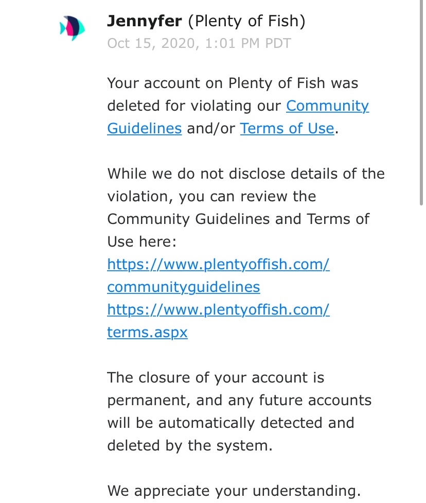This screenshot has width=426, height=503.
Task: Click the Plenty of Fish avatar icon
Action: pyautogui.click(x=72, y=29)
